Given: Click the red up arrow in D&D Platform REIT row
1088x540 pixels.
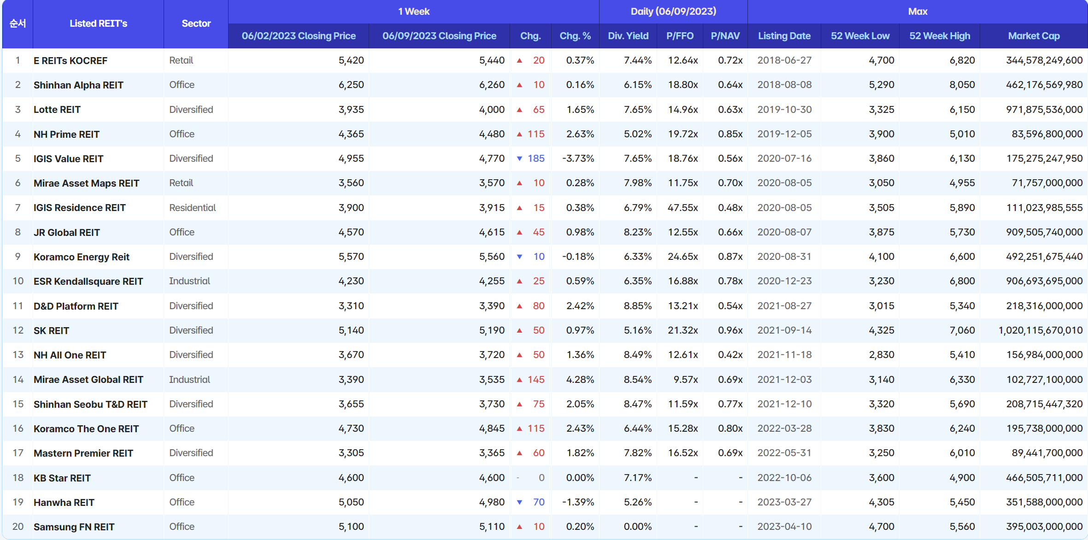Looking at the screenshot, I should coord(519,306).
